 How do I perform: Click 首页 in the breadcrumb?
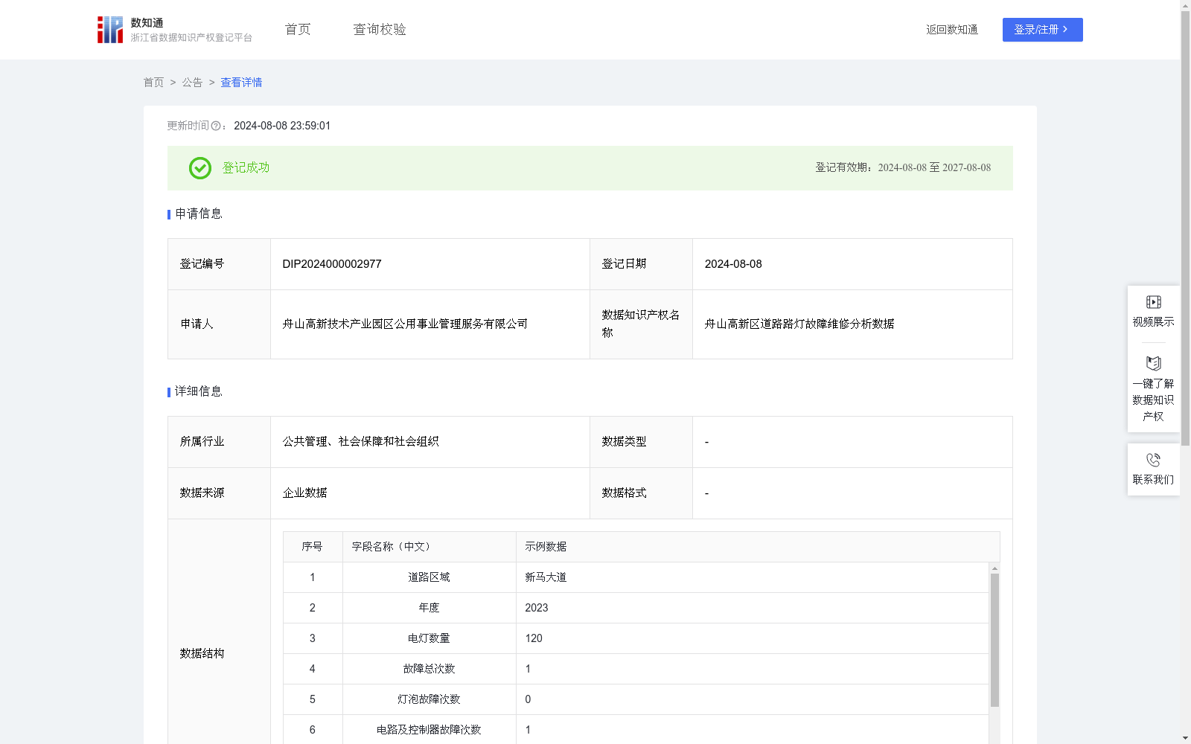pyautogui.click(x=153, y=83)
